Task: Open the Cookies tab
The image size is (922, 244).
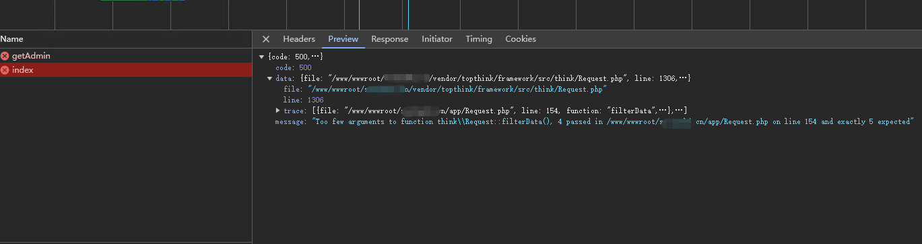Action: tap(521, 39)
